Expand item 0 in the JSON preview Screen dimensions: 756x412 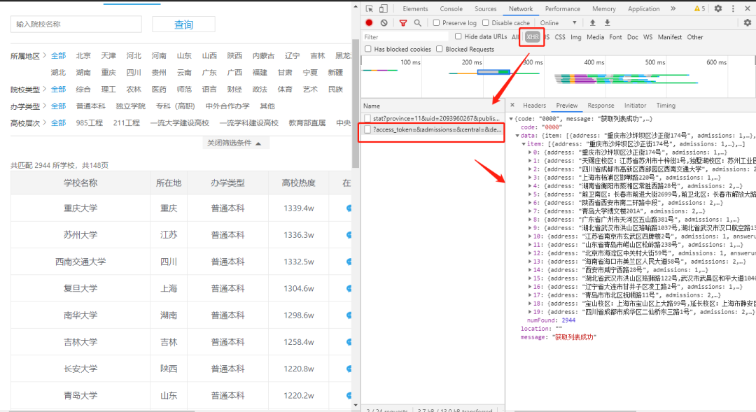point(530,152)
